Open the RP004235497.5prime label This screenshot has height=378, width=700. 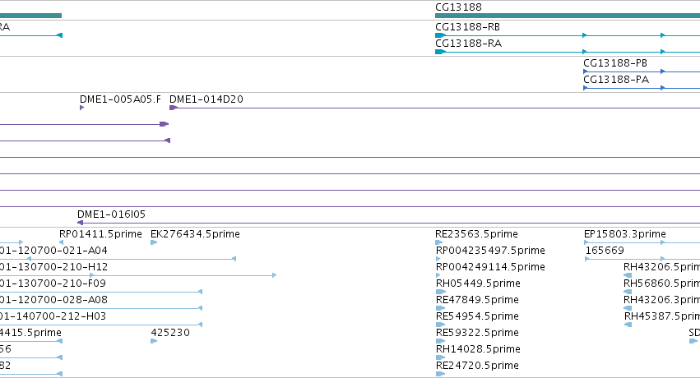(x=490, y=251)
